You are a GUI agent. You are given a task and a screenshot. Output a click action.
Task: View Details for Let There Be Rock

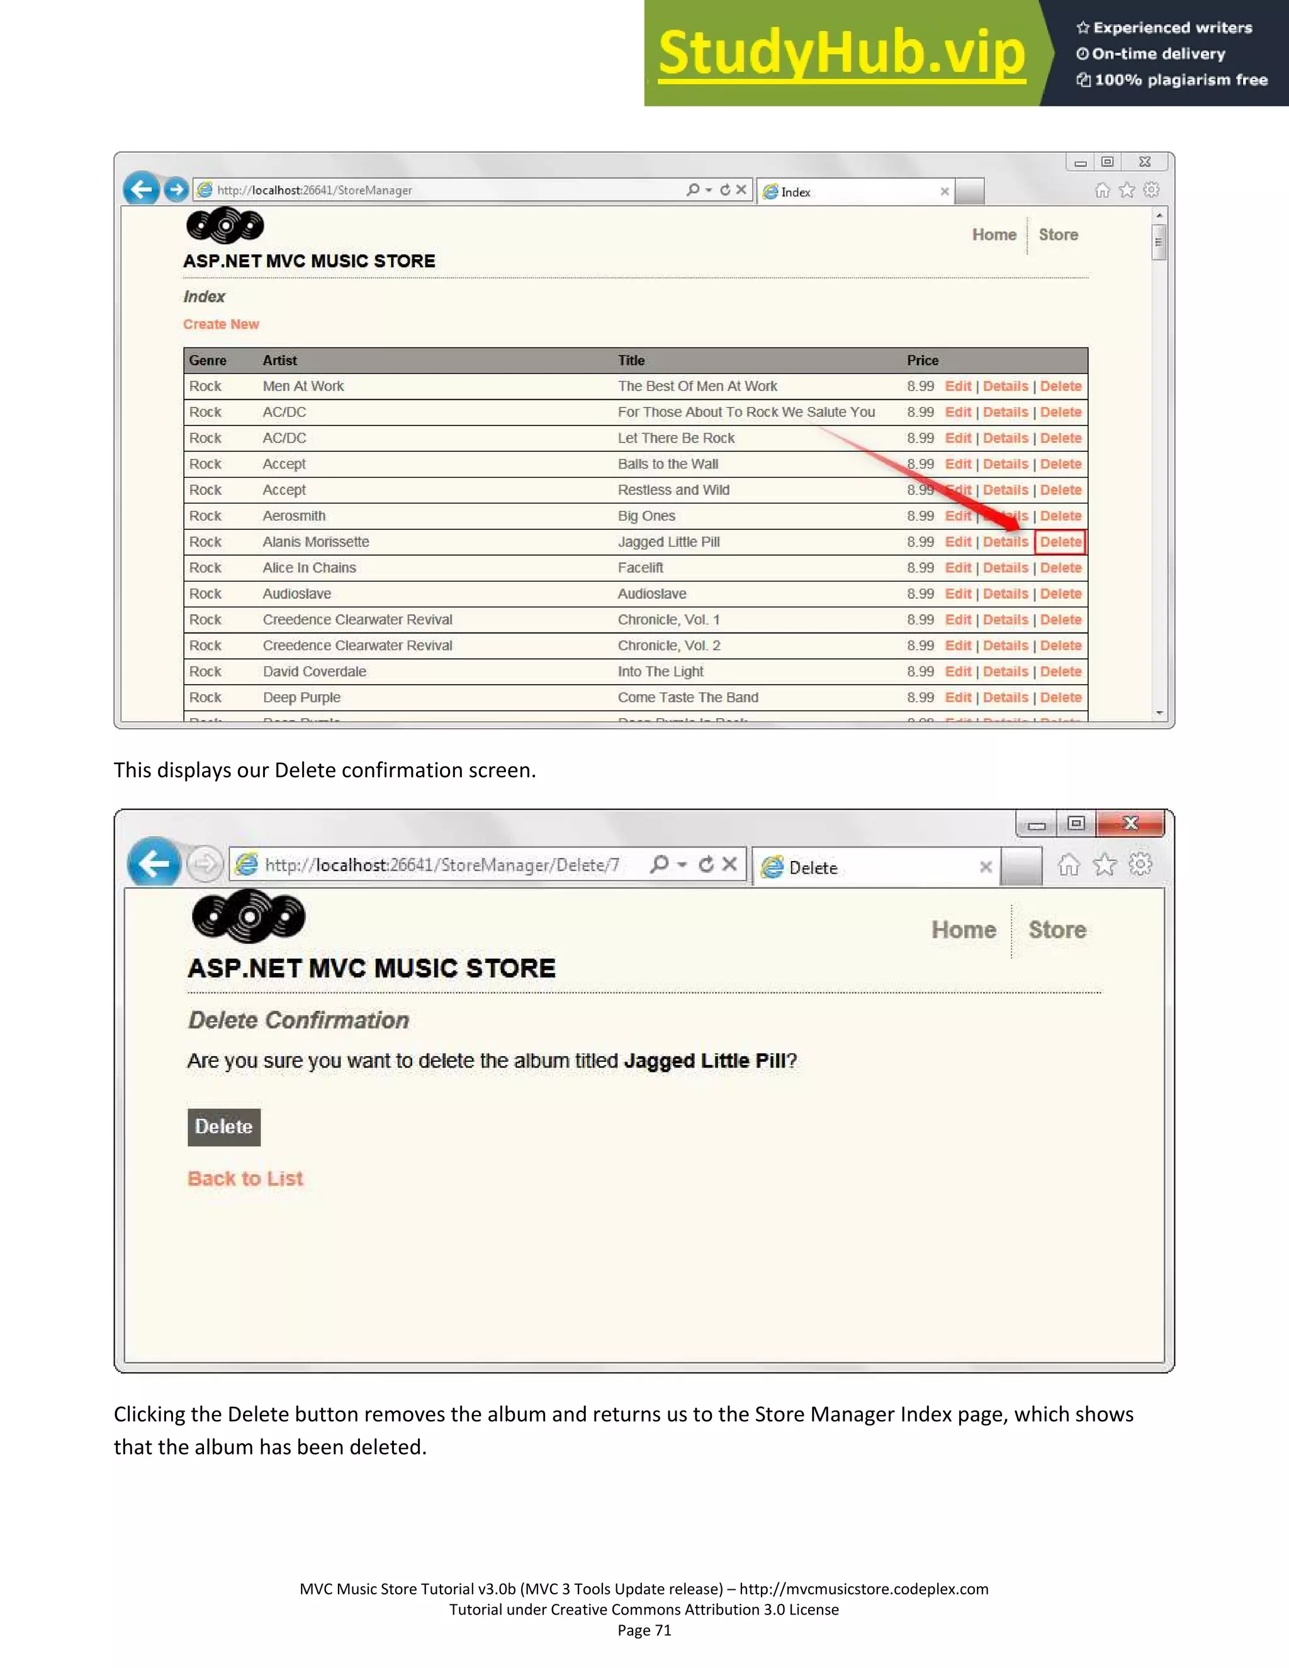(x=1005, y=437)
